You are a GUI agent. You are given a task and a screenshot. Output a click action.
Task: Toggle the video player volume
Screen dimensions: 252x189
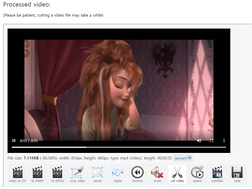(x=199, y=140)
